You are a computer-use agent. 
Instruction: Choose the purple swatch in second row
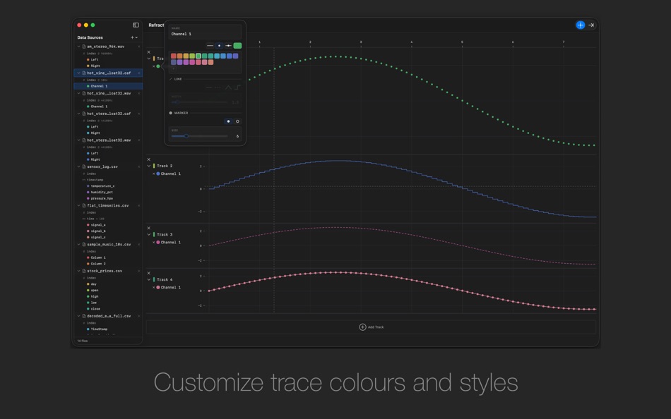(179, 62)
